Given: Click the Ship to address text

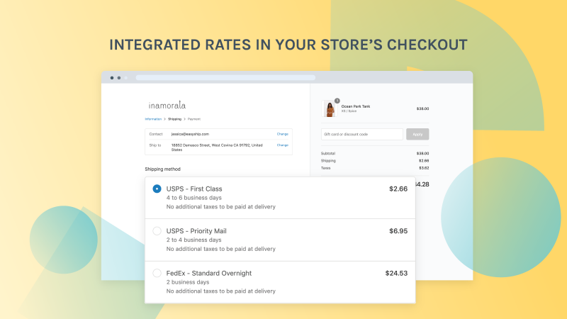Looking at the screenshot, I should click(x=217, y=147).
